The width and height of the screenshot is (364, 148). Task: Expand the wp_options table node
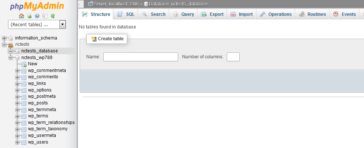[x=17, y=90]
